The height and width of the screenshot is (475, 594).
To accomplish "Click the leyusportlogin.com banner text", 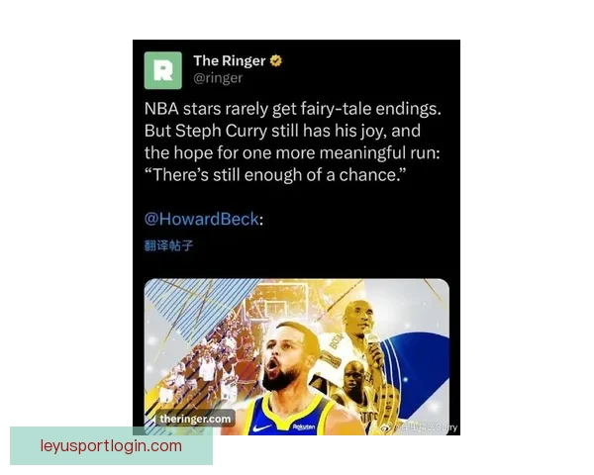I will click(x=111, y=446).
